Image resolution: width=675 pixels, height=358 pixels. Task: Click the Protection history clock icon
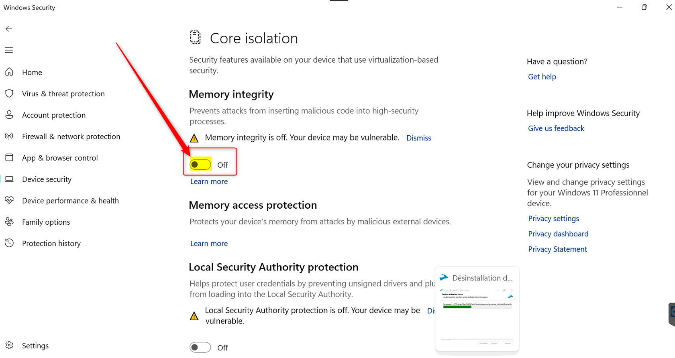coord(9,243)
